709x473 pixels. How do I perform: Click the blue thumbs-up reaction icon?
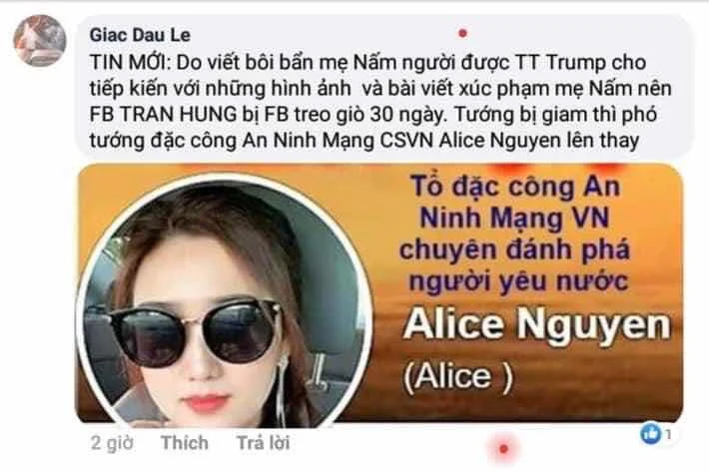(x=650, y=434)
